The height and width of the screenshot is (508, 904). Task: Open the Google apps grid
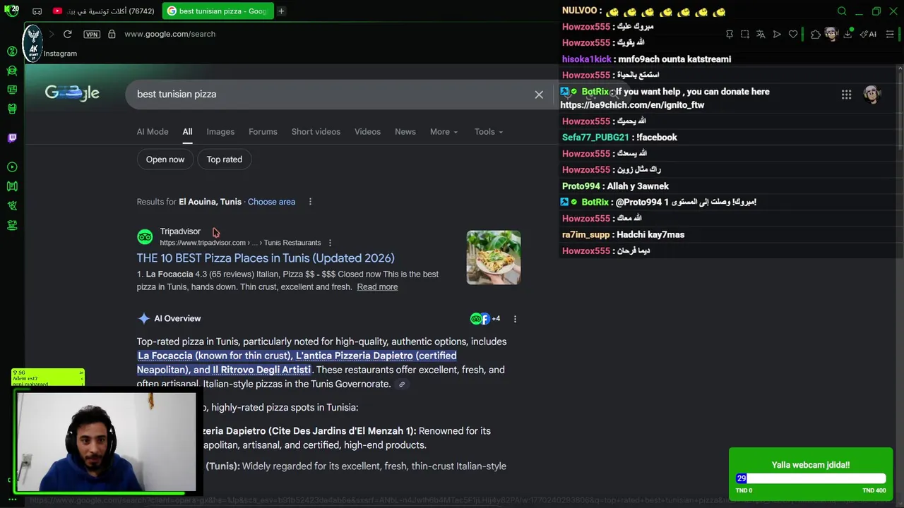846,95
